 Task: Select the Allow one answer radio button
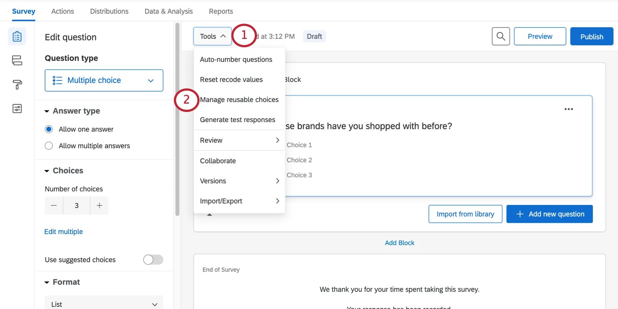pyautogui.click(x=49, y=129)
